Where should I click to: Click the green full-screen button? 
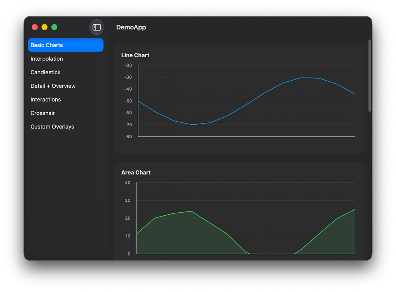pyautogui.click(x=54, y=27)
